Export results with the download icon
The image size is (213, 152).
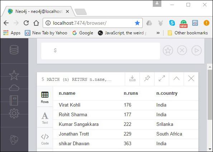132,79
